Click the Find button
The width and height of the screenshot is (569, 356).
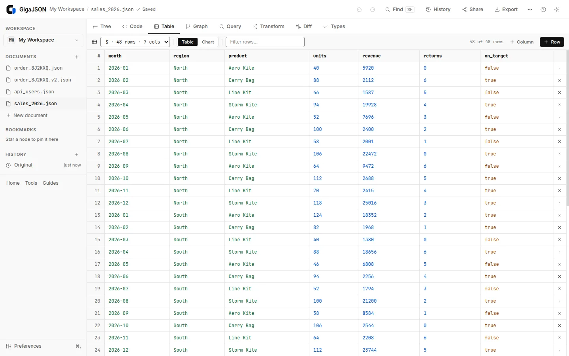click(x=399, y=9)
